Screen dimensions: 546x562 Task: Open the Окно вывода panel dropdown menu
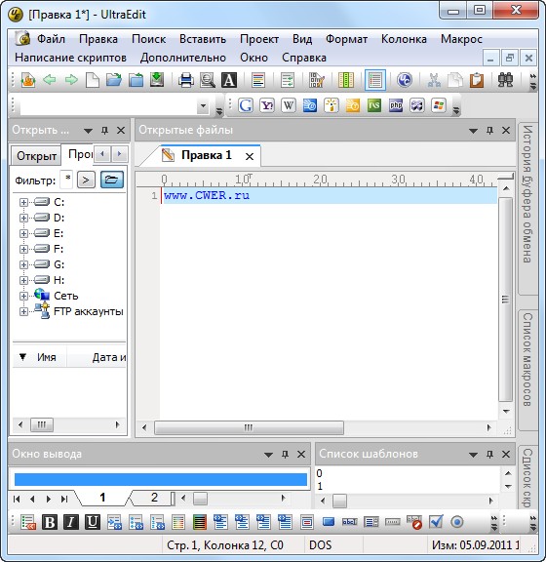click(269, 455)
